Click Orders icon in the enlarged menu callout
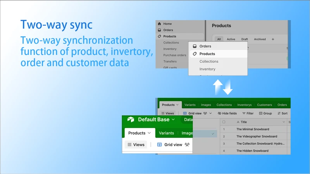This screenshot has width=310, height=174. coord(195,46)
